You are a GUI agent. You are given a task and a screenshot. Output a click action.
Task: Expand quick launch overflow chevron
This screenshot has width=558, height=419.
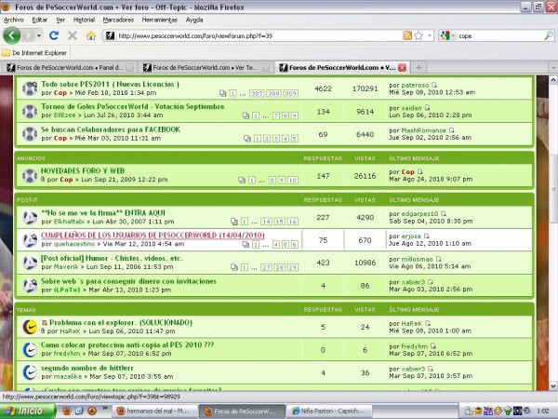coord(105,408)
